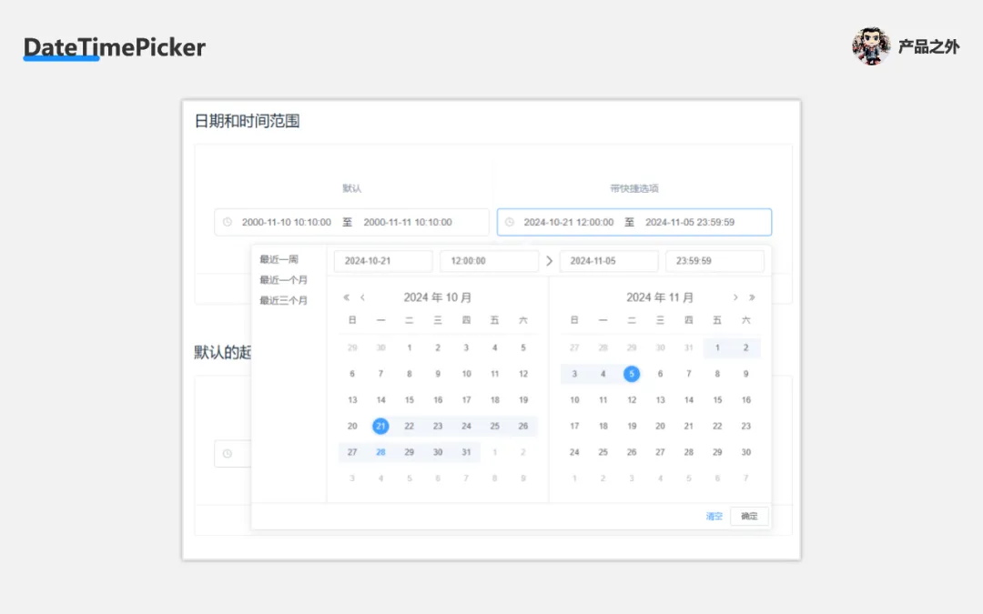Click the avatar image at top right

(871, 46)
